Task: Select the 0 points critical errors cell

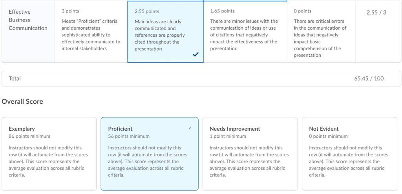Action: [x=321, y=31]
